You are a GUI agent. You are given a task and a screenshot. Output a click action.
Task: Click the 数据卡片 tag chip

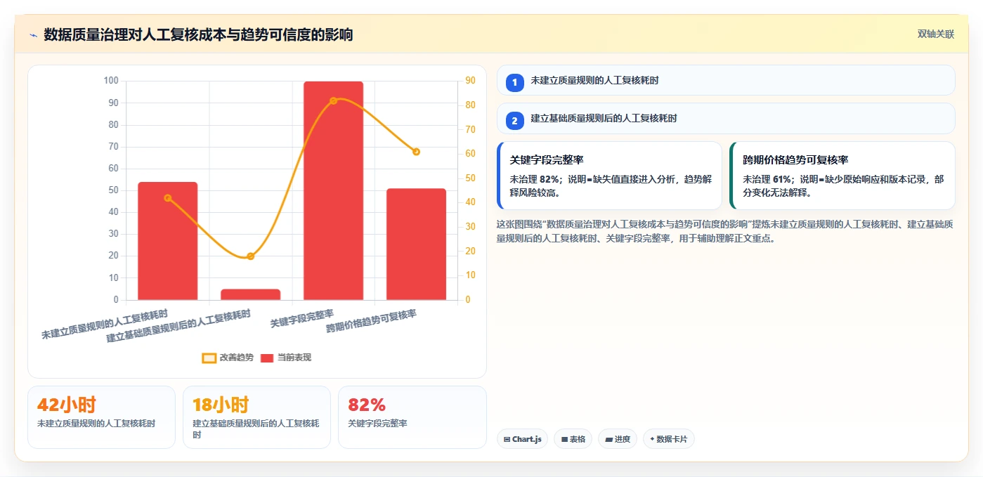pyautogui.click(x=669, y=439)
